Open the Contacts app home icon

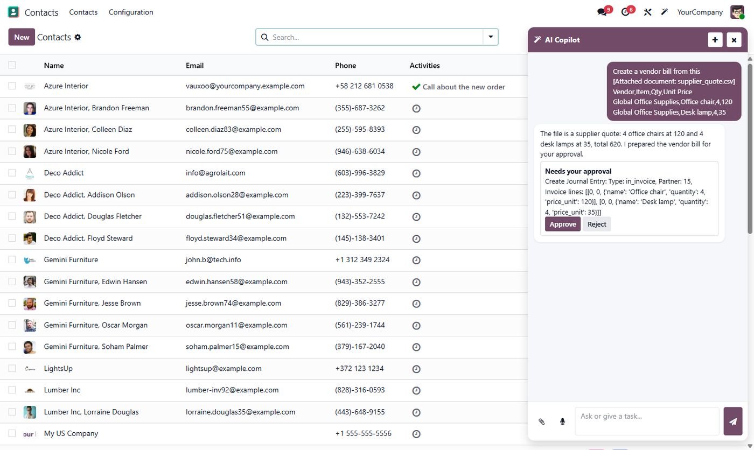[13, 12]
